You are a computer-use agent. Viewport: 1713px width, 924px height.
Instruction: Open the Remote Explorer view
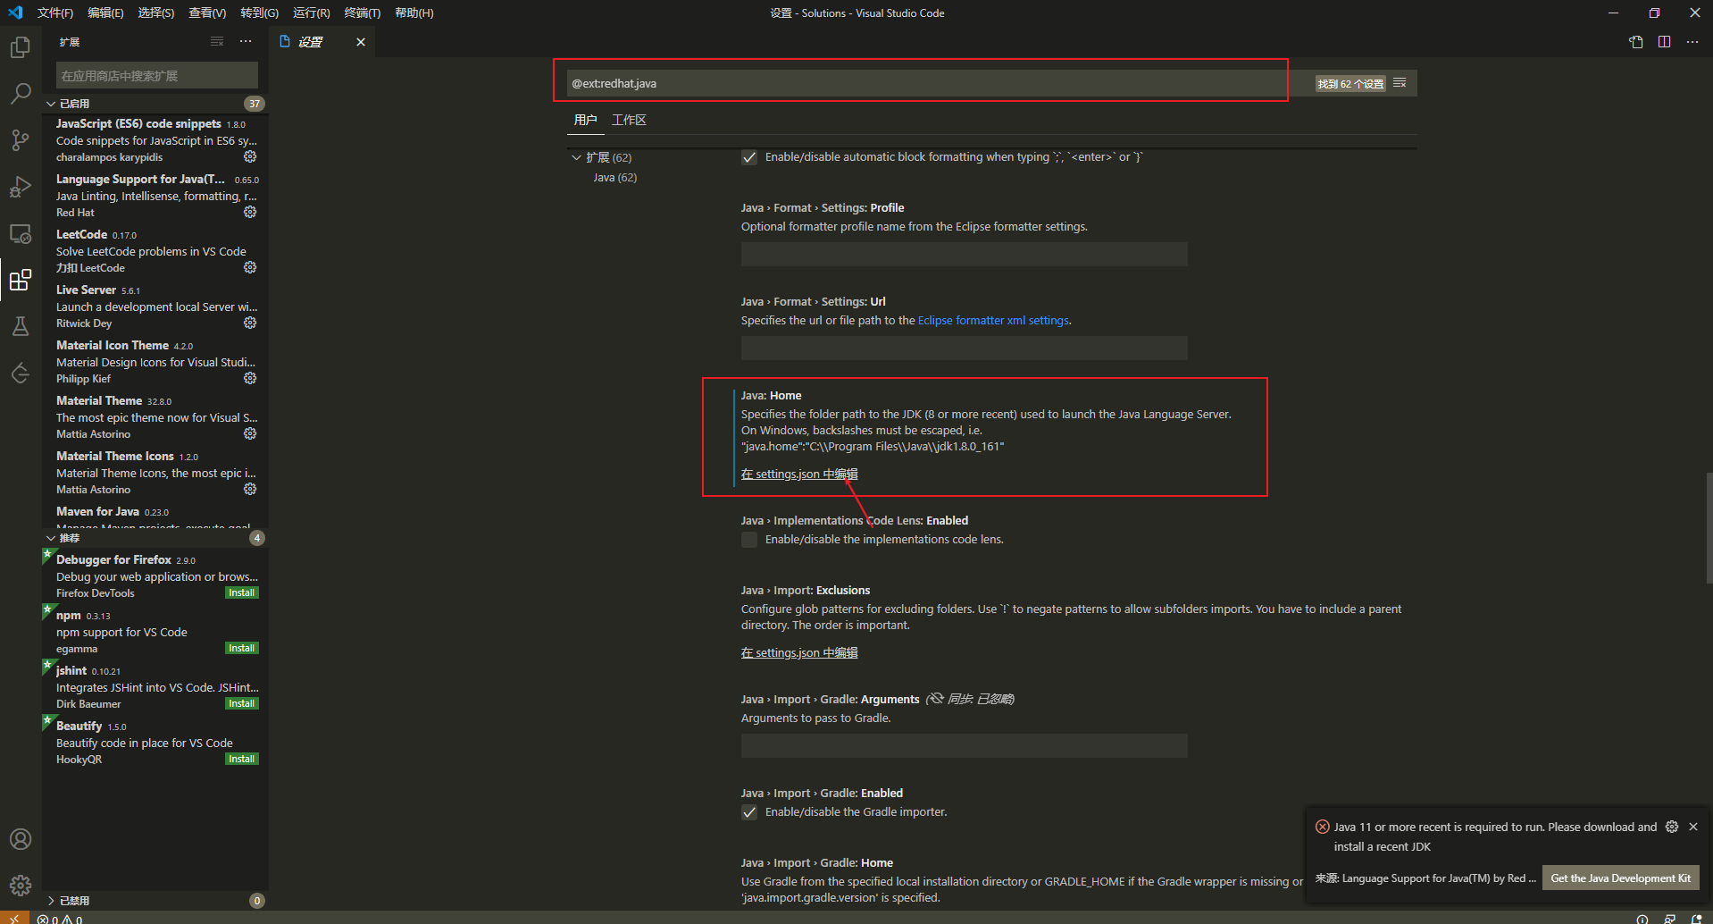20,234
